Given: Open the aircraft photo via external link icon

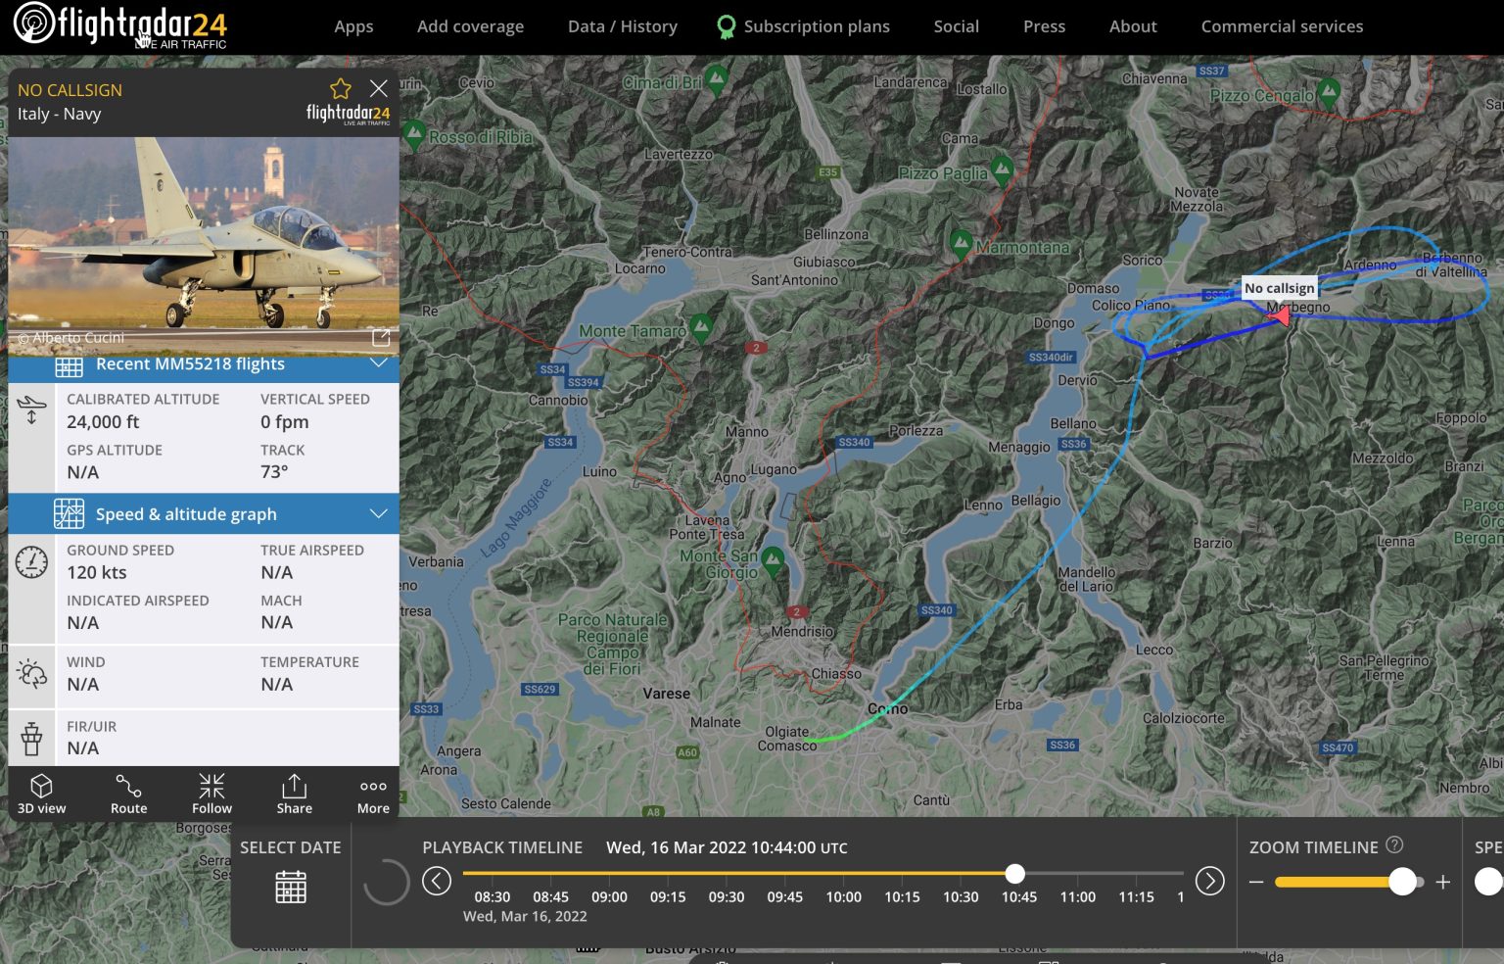Looking at the screenshot, I should point(381,337).
